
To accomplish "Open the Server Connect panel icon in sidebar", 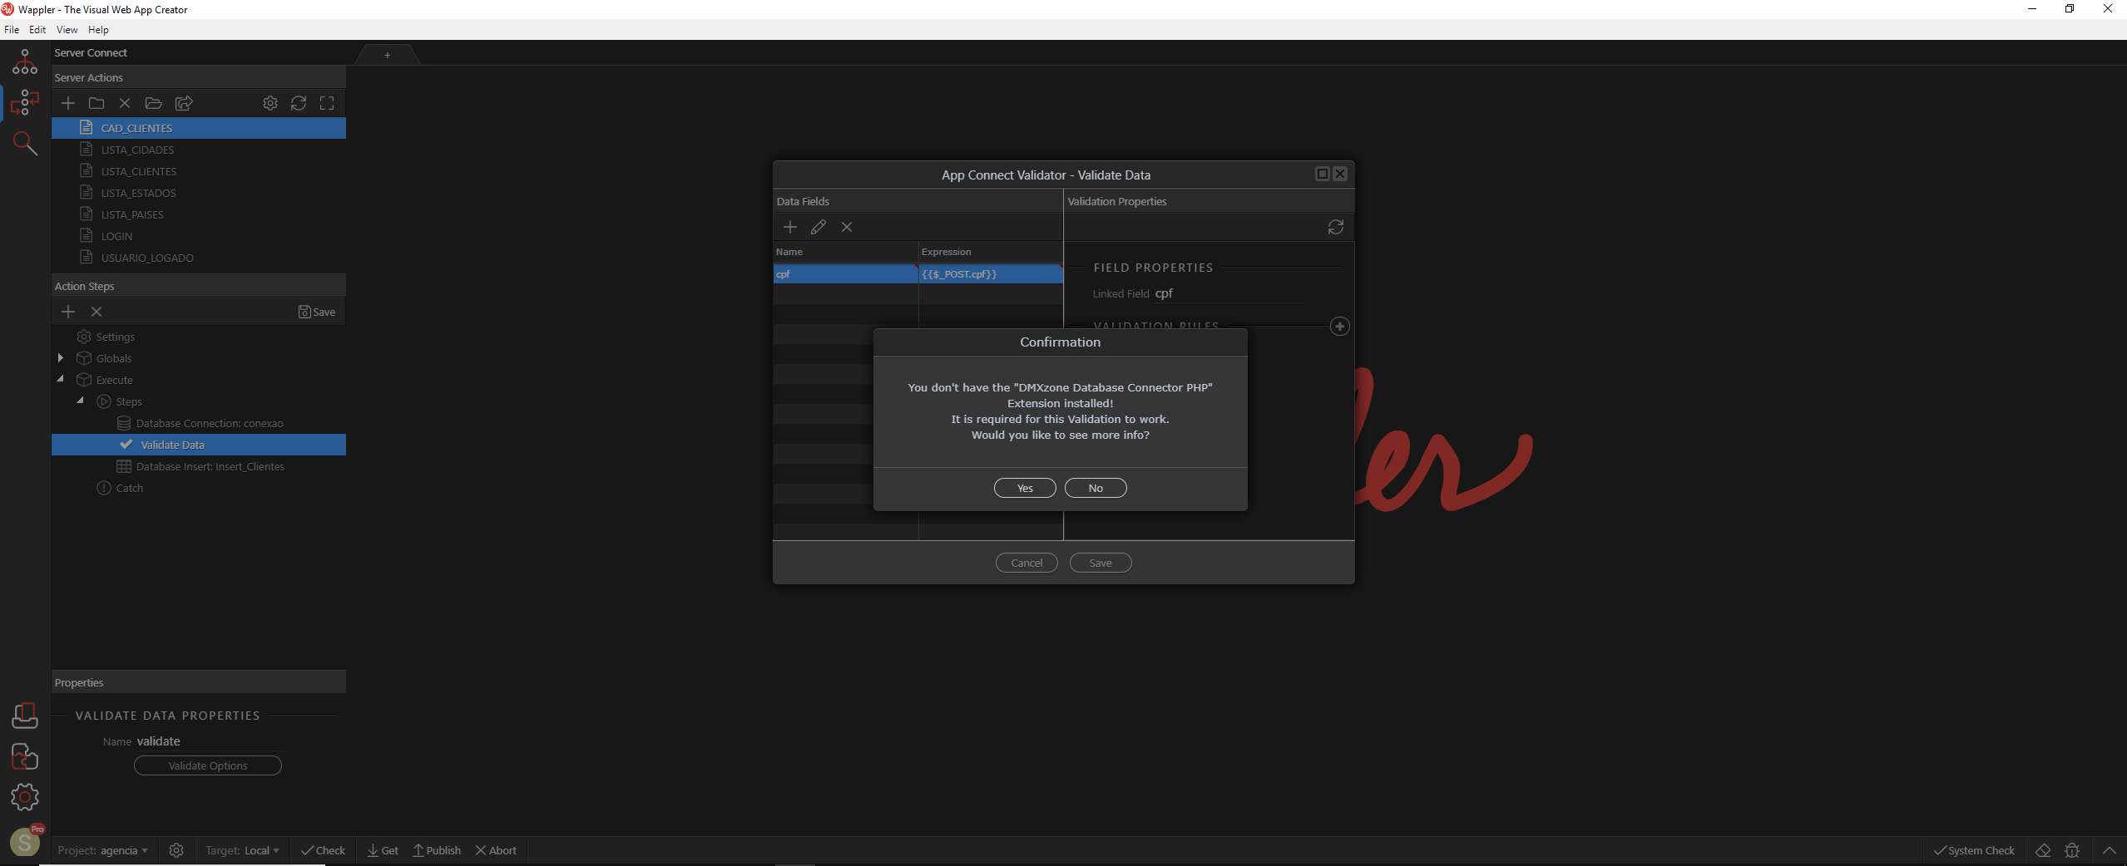I will (x=24, y=102).
